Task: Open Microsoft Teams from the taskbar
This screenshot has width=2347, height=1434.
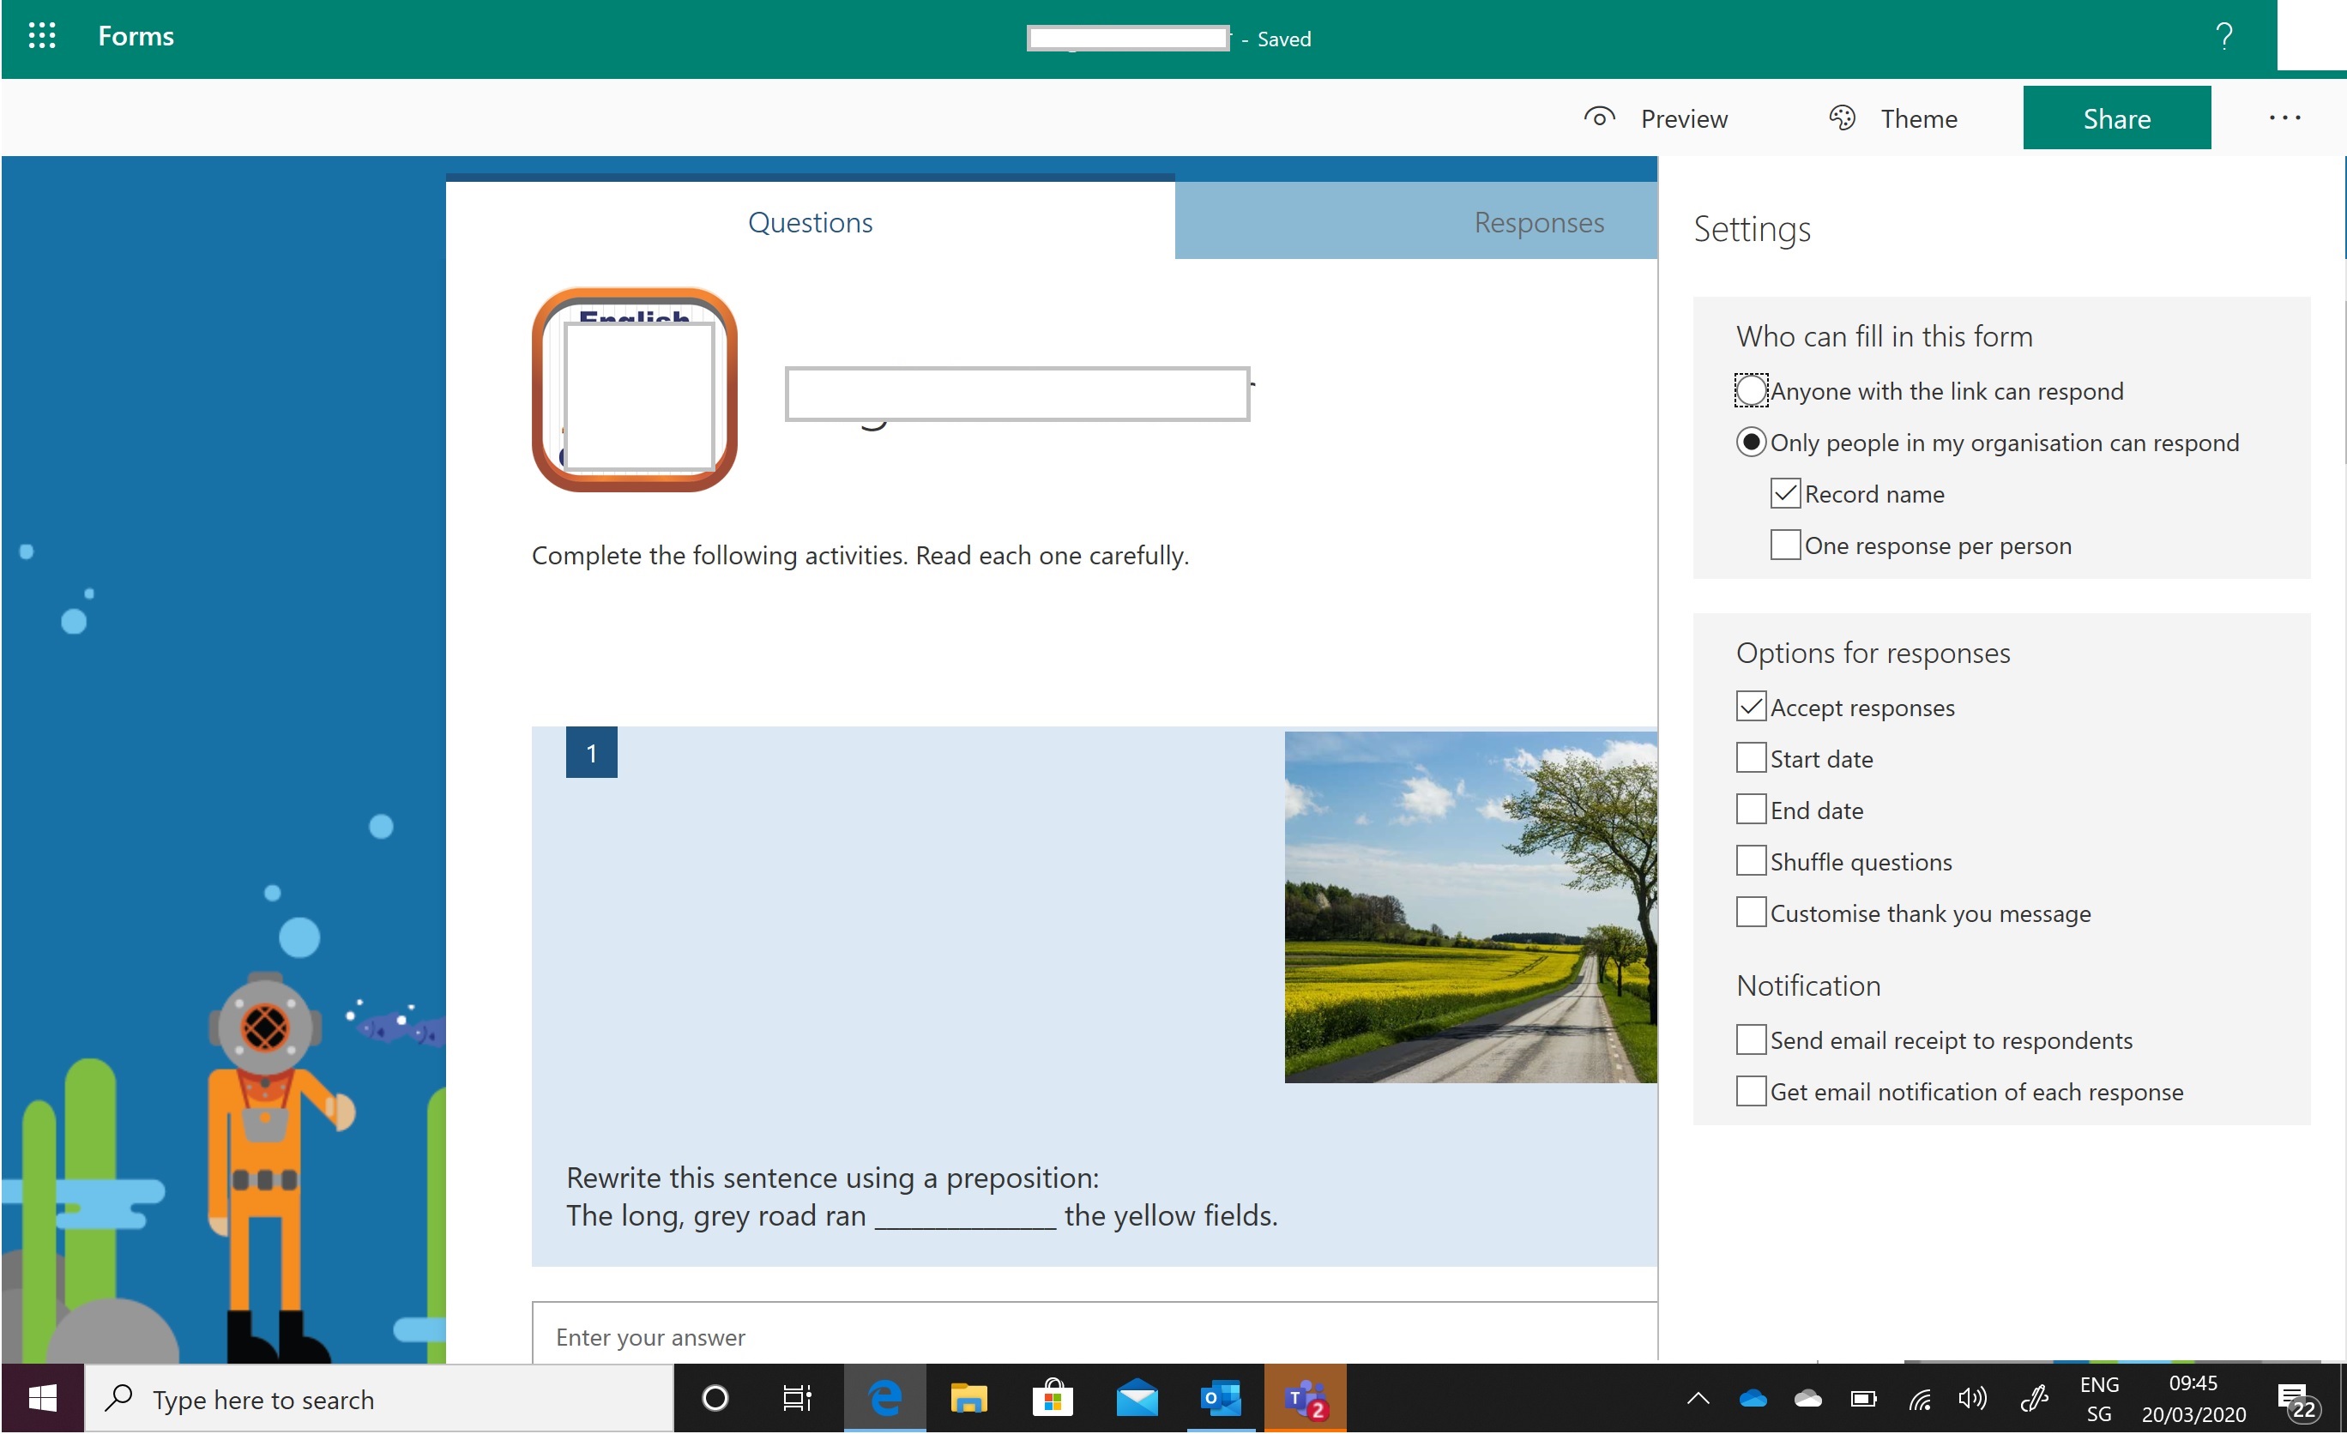Action: pos(1304,1398)
